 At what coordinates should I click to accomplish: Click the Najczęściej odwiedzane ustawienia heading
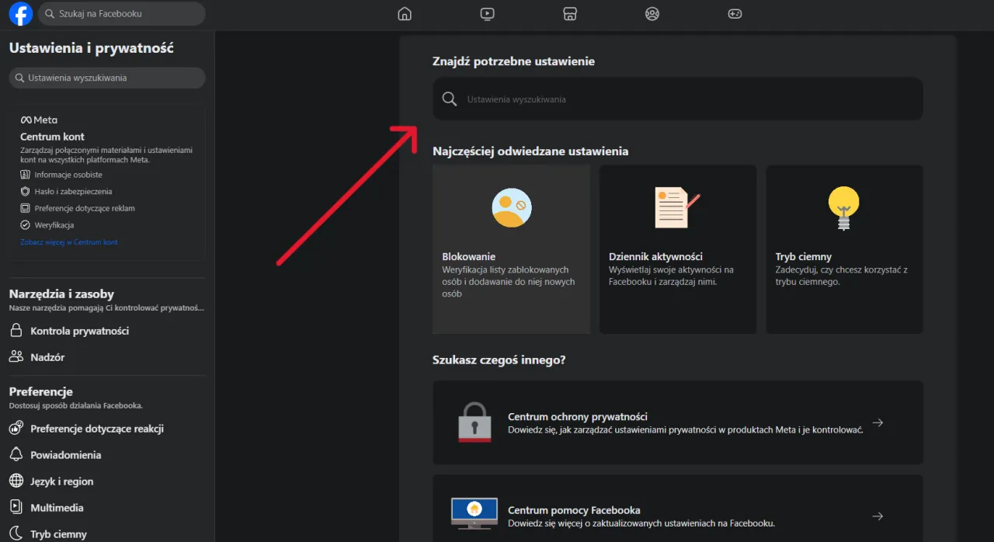(530, 151)
